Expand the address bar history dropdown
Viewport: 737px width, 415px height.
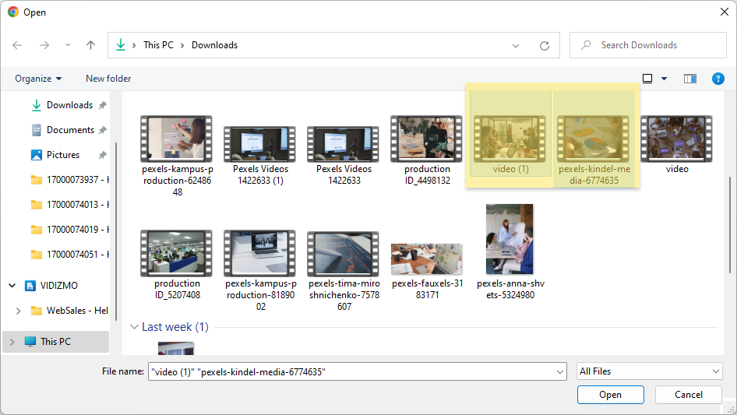pos(516,45)
